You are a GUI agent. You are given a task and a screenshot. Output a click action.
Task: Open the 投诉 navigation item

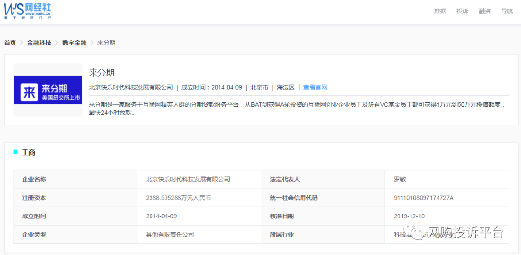(x=462, y=11)
